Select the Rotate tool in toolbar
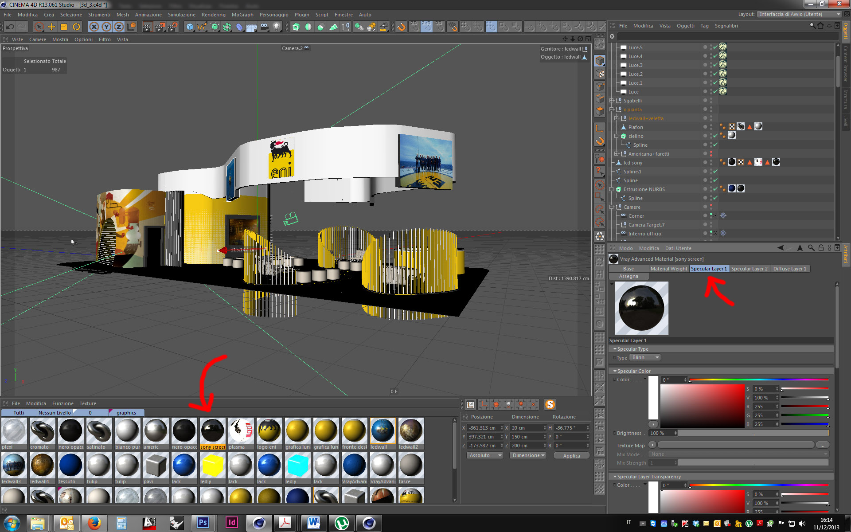 [x=76, y=27]
